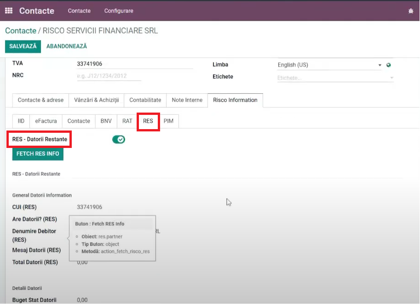
Task: Click the Tip Buton: object tooltip line
Action: [100, 244]
